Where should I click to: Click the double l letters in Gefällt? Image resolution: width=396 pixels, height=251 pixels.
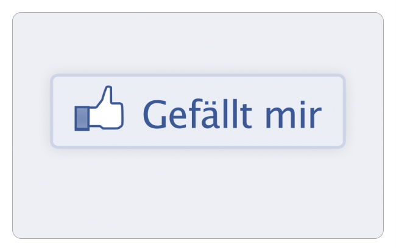(232, 114)
